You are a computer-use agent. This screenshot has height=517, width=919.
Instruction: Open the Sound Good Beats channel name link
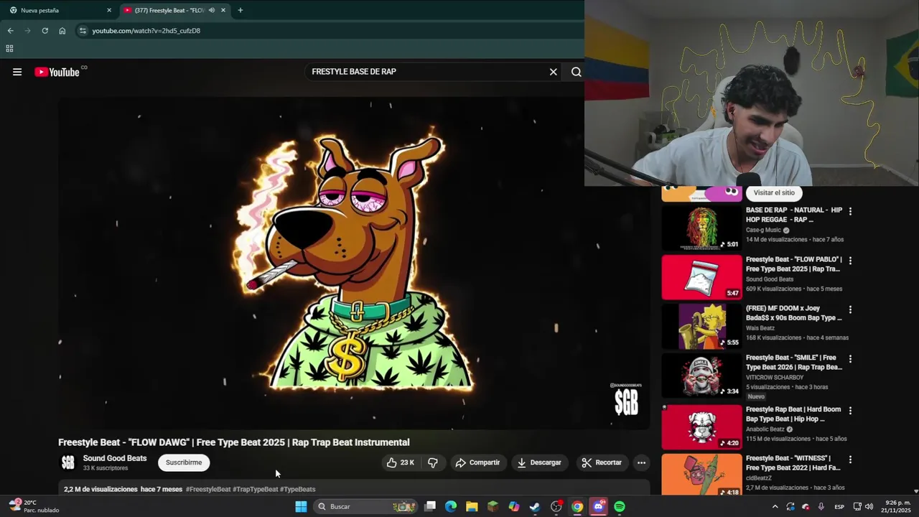[115, 458]
